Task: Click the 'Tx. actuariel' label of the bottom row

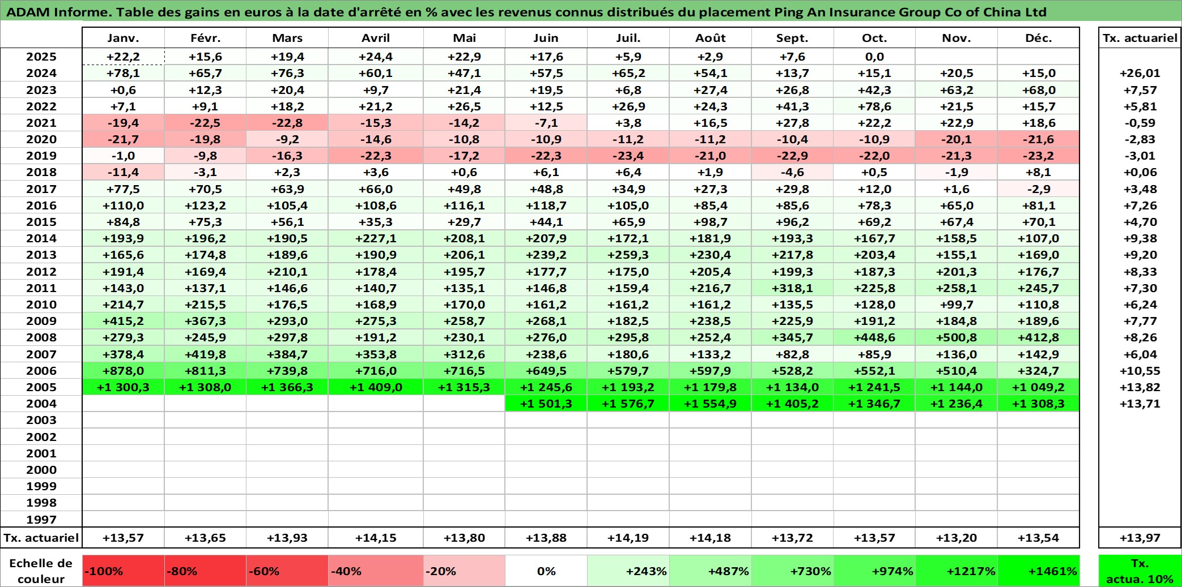Action: 41,538
